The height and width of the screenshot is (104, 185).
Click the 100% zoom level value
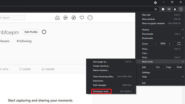(163, 44)
